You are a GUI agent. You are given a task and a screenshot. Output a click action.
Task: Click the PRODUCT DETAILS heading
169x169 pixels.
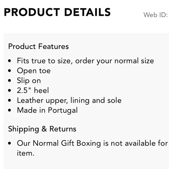pos(57,12)
